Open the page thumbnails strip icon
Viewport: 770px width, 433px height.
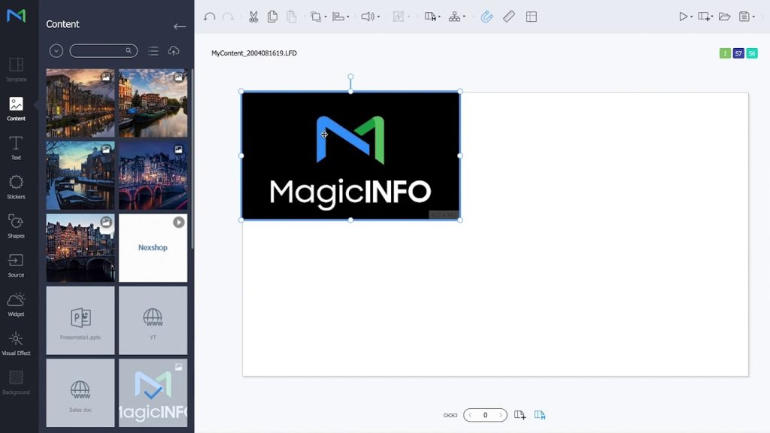[x=450, y=415]
